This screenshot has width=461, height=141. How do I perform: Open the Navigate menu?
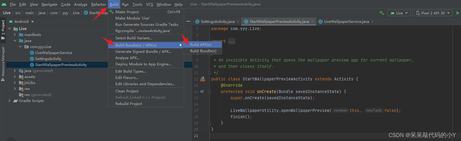click(49, 4)
